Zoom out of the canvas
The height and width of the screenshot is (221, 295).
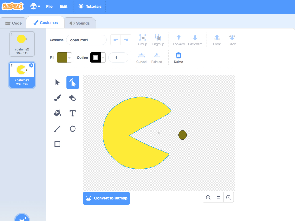point(208,197)
